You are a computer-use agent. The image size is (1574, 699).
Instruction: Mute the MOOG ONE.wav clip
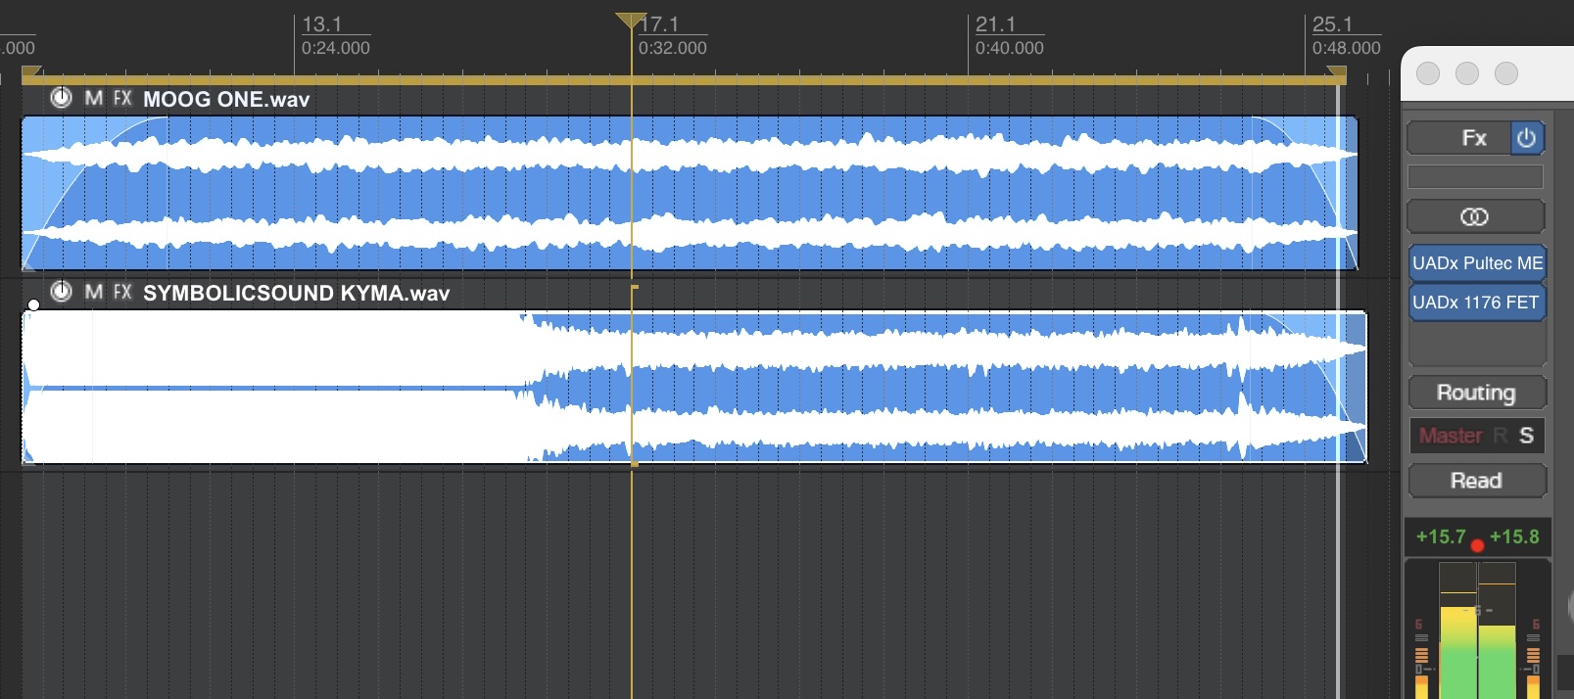94,98
